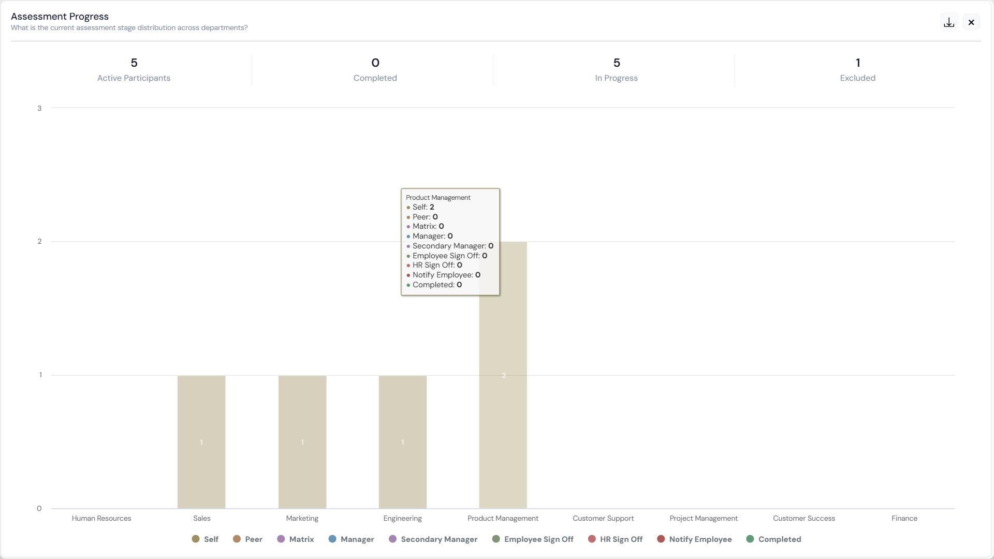Viewport: 994px width, 559px height.
Task: Click the Assessment Progress title
Action: (x=60, y=17)
